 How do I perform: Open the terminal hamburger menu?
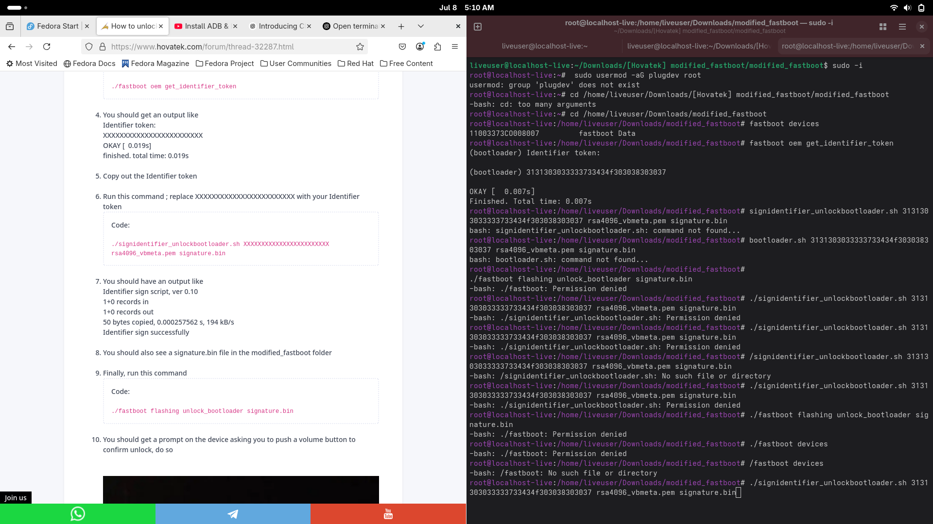(x=902, y=27)
